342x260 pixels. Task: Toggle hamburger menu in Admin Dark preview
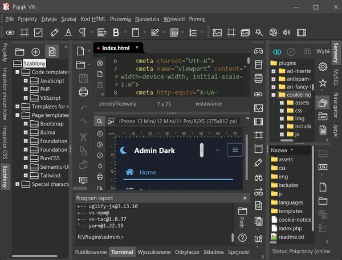[x=235, y=150]
